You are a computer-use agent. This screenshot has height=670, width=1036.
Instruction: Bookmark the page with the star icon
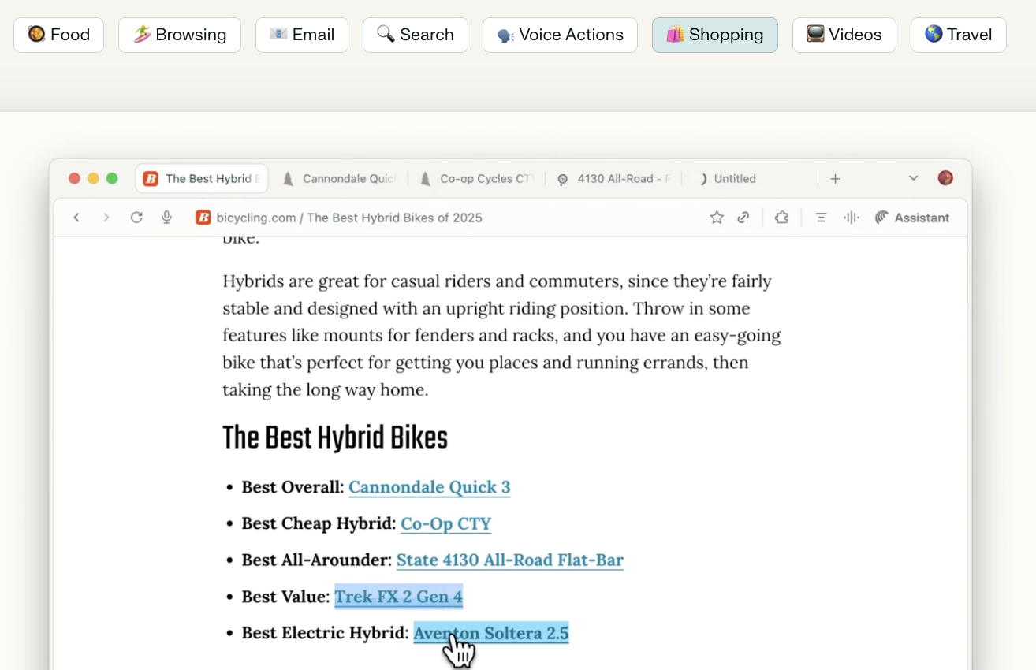(x=717, y=218)
